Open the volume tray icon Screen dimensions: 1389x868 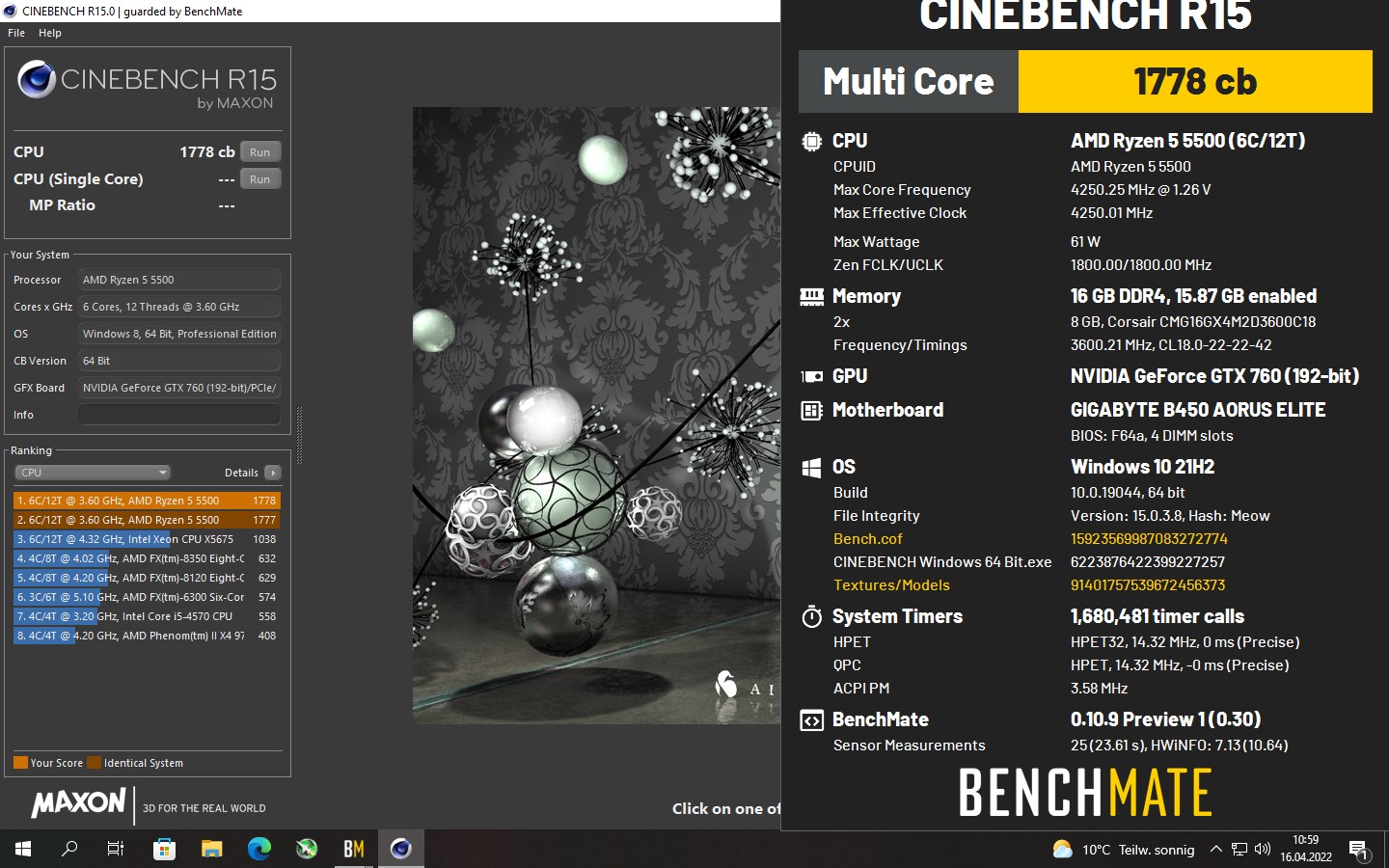coord(1263,850)
